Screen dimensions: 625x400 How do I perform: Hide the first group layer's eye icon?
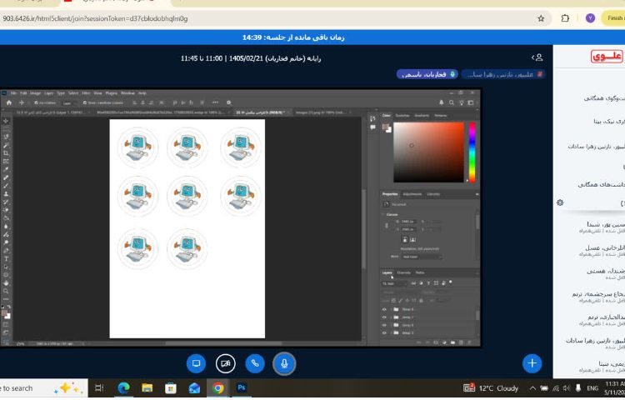tap(384, 309)
